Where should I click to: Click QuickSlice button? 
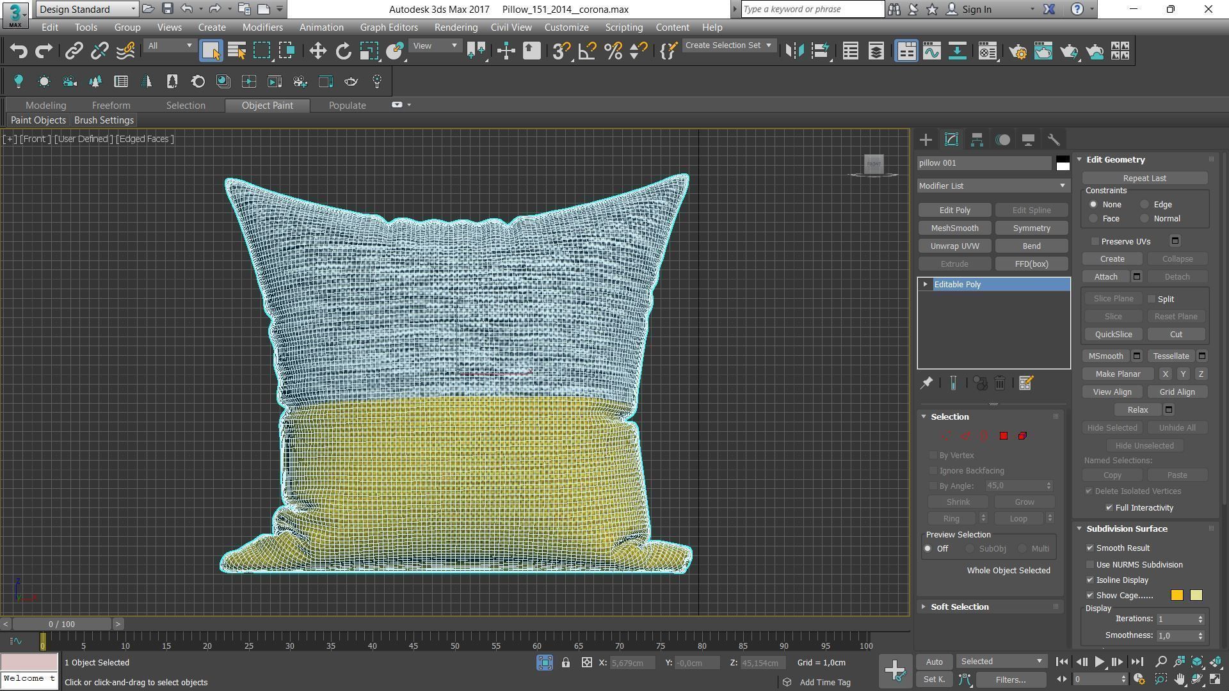tap(1113, 335)
